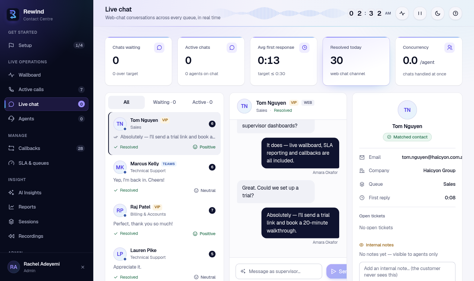Click the Rewind logo icon
This screenshot has width=474, height=281.
pyautogui.click(x=13, y=14)
